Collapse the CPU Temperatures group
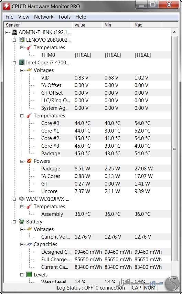Viewport: 182px width, 294px height. 22,116
